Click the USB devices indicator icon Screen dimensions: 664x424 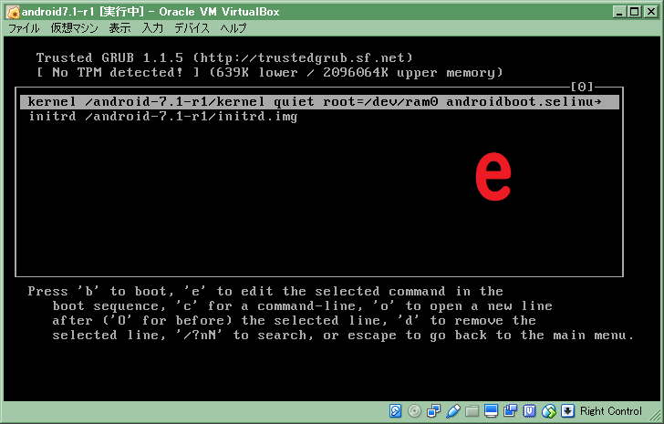click(x=452, y=411)
